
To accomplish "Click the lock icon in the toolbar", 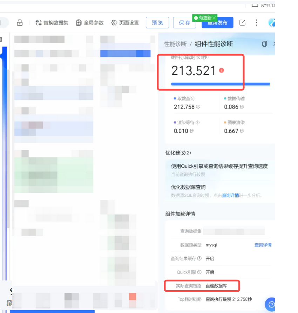I will click(x=20, y=23).
